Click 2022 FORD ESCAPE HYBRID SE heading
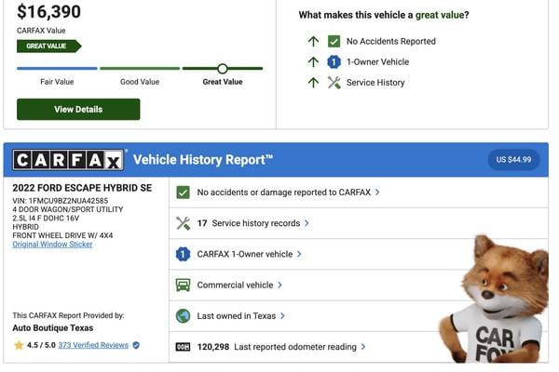Image resolution: width=559 pixels, height=372 pixels. 82,188
